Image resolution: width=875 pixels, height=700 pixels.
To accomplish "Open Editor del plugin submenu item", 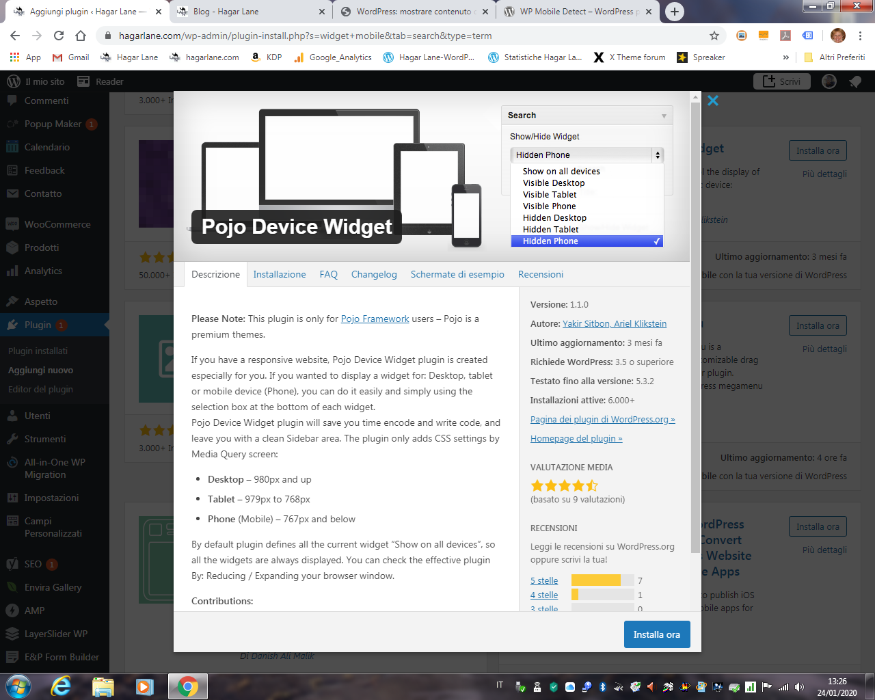I will coord(40,389).
